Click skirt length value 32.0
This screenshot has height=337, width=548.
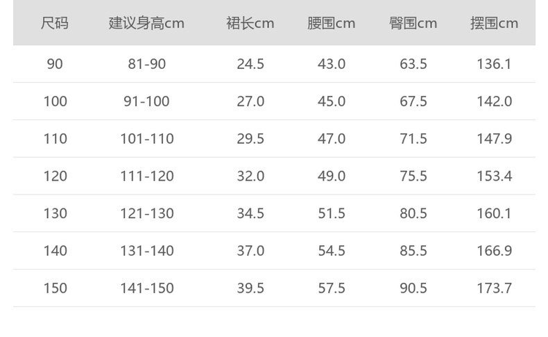tap(250, 176)
